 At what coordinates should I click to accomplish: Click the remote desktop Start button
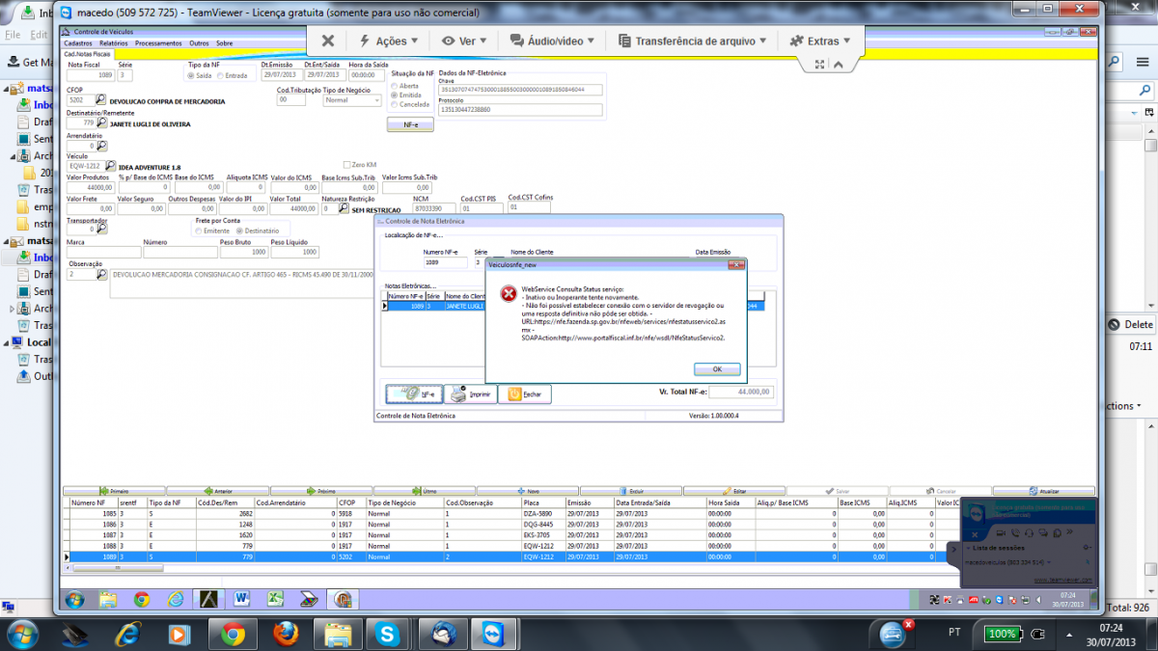(x=75, y=600)
